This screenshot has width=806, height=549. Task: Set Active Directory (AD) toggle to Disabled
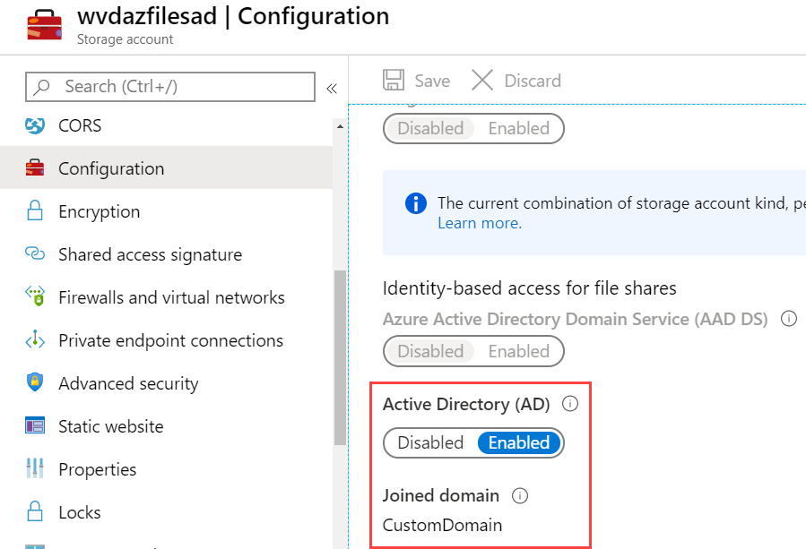430,442
